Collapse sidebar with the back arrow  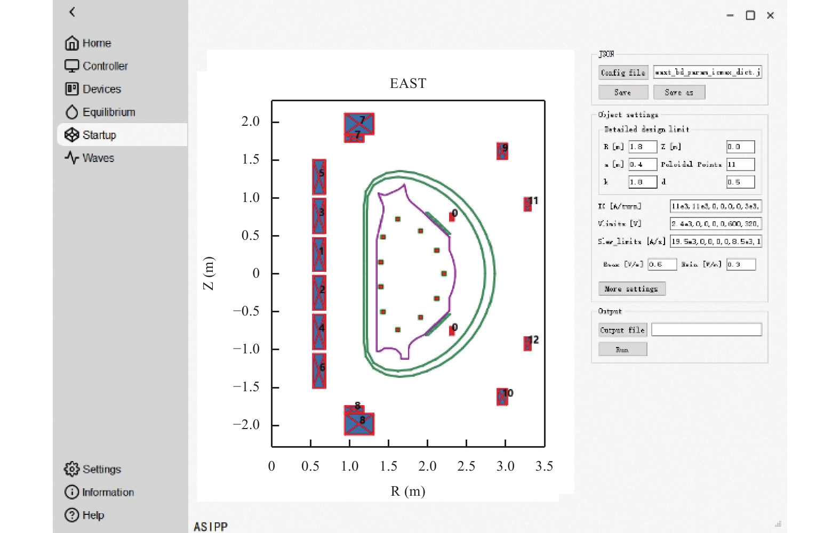pyautogui.click(x=73, y=12)
